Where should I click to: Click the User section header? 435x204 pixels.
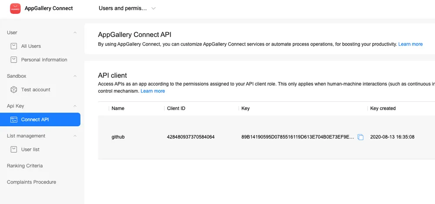[12, 33]
